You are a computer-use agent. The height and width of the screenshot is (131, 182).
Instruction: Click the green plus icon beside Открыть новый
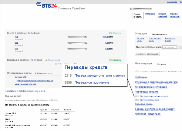tap(46, 60)
